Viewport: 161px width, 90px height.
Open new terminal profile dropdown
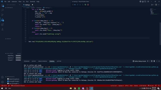(x=149, y=61)
